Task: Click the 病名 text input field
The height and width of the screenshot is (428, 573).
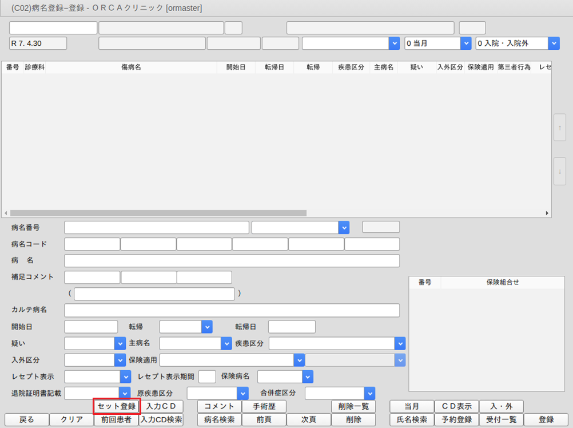Action: click(232, 261)
